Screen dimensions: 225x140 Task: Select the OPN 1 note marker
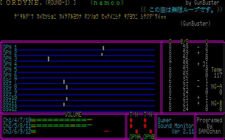tap(103, 48)
